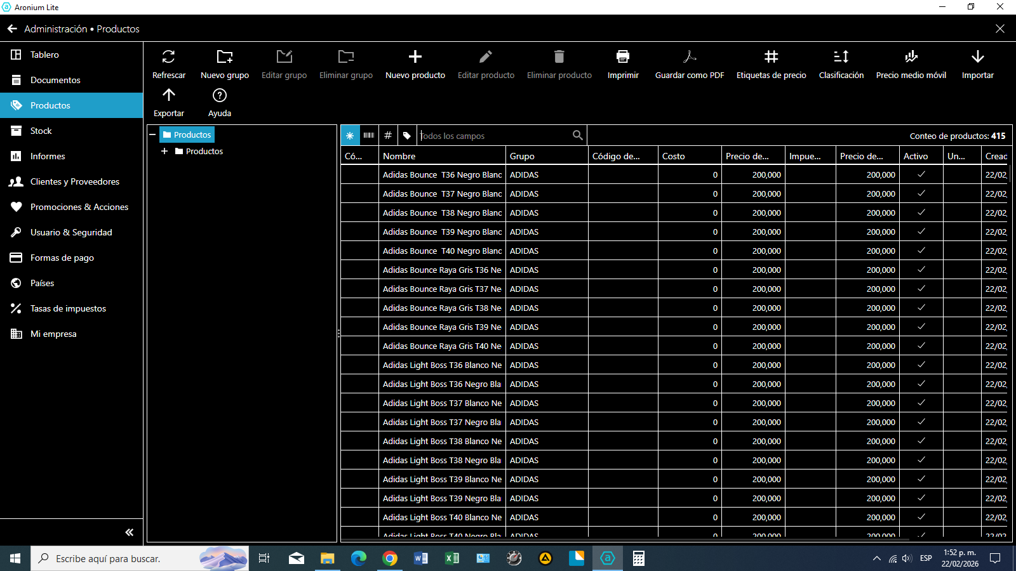Image resolution: width=1016 pixels, height=571 pixels.
Task: Open Excel from the Windows taskbar
Action: [451, 558]
